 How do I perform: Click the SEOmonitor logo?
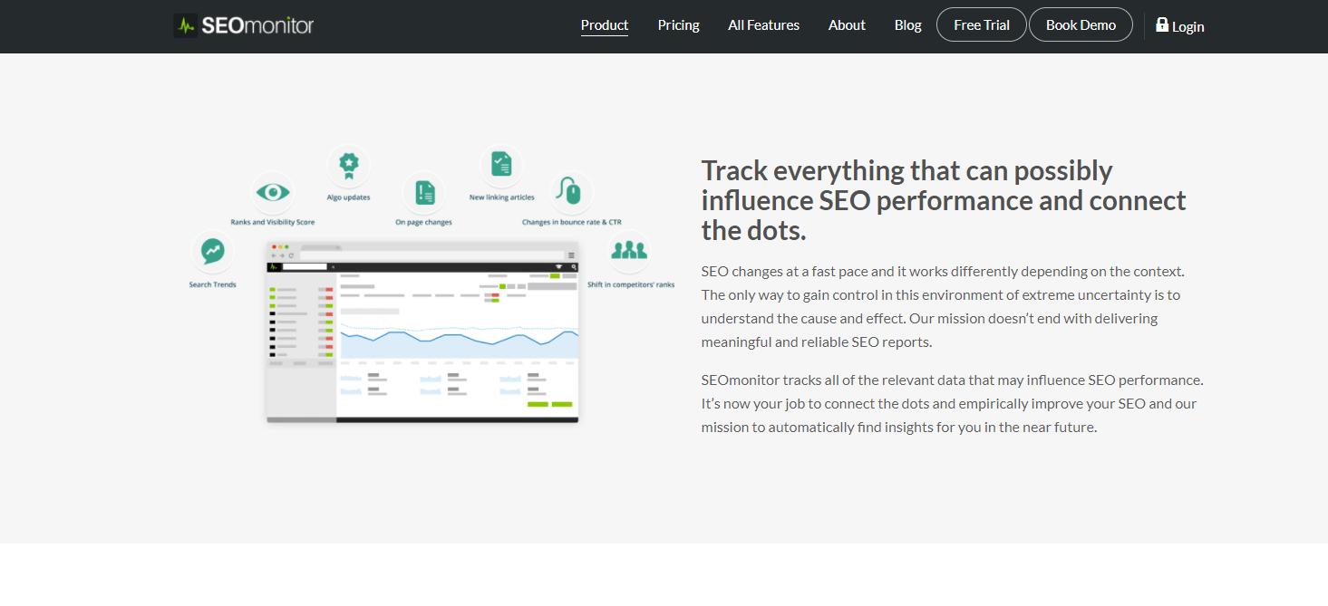[x=244, y=25]
